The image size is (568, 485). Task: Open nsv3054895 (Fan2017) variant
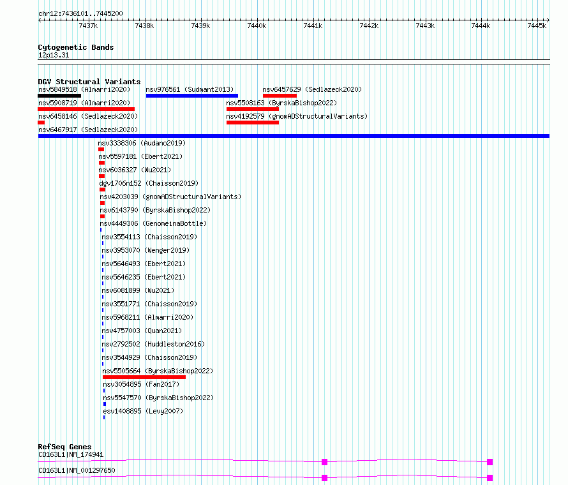[141, 384]
